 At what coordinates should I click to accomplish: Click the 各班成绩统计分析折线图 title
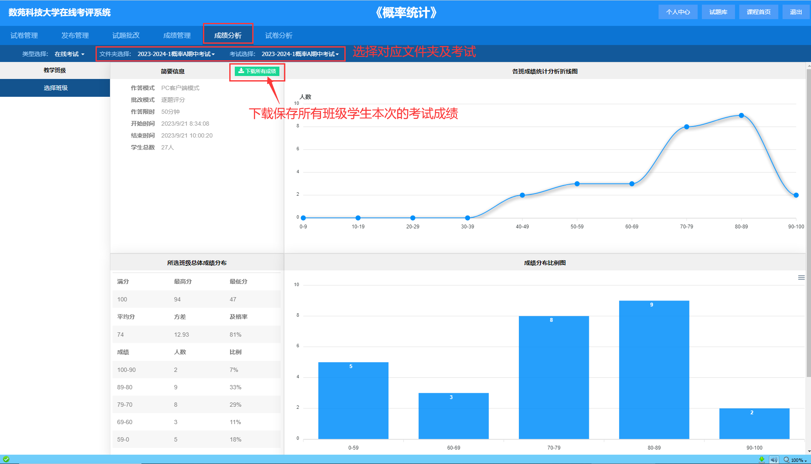545,71
